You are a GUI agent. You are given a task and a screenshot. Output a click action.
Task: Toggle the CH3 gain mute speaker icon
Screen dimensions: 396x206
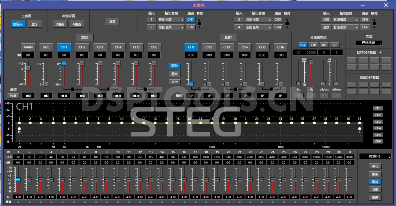click(x=99, y=95)
